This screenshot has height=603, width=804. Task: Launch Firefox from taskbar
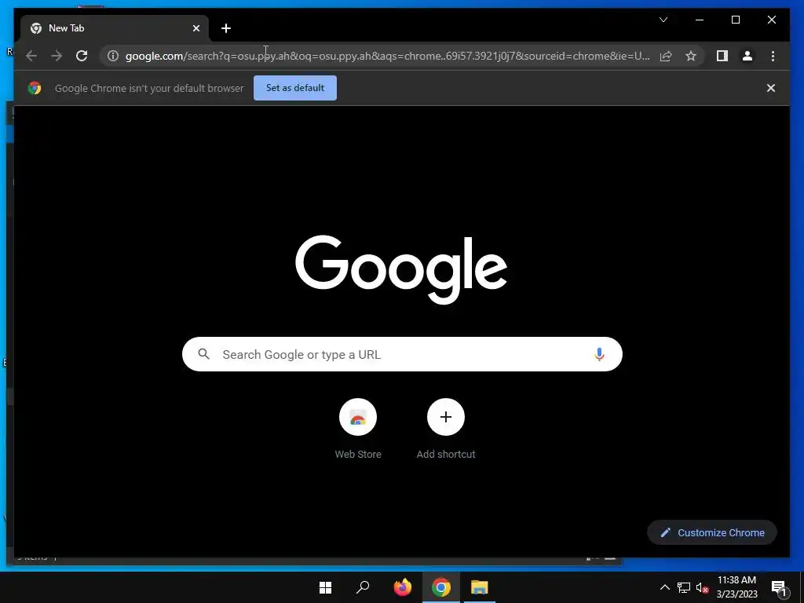point(403,587)
